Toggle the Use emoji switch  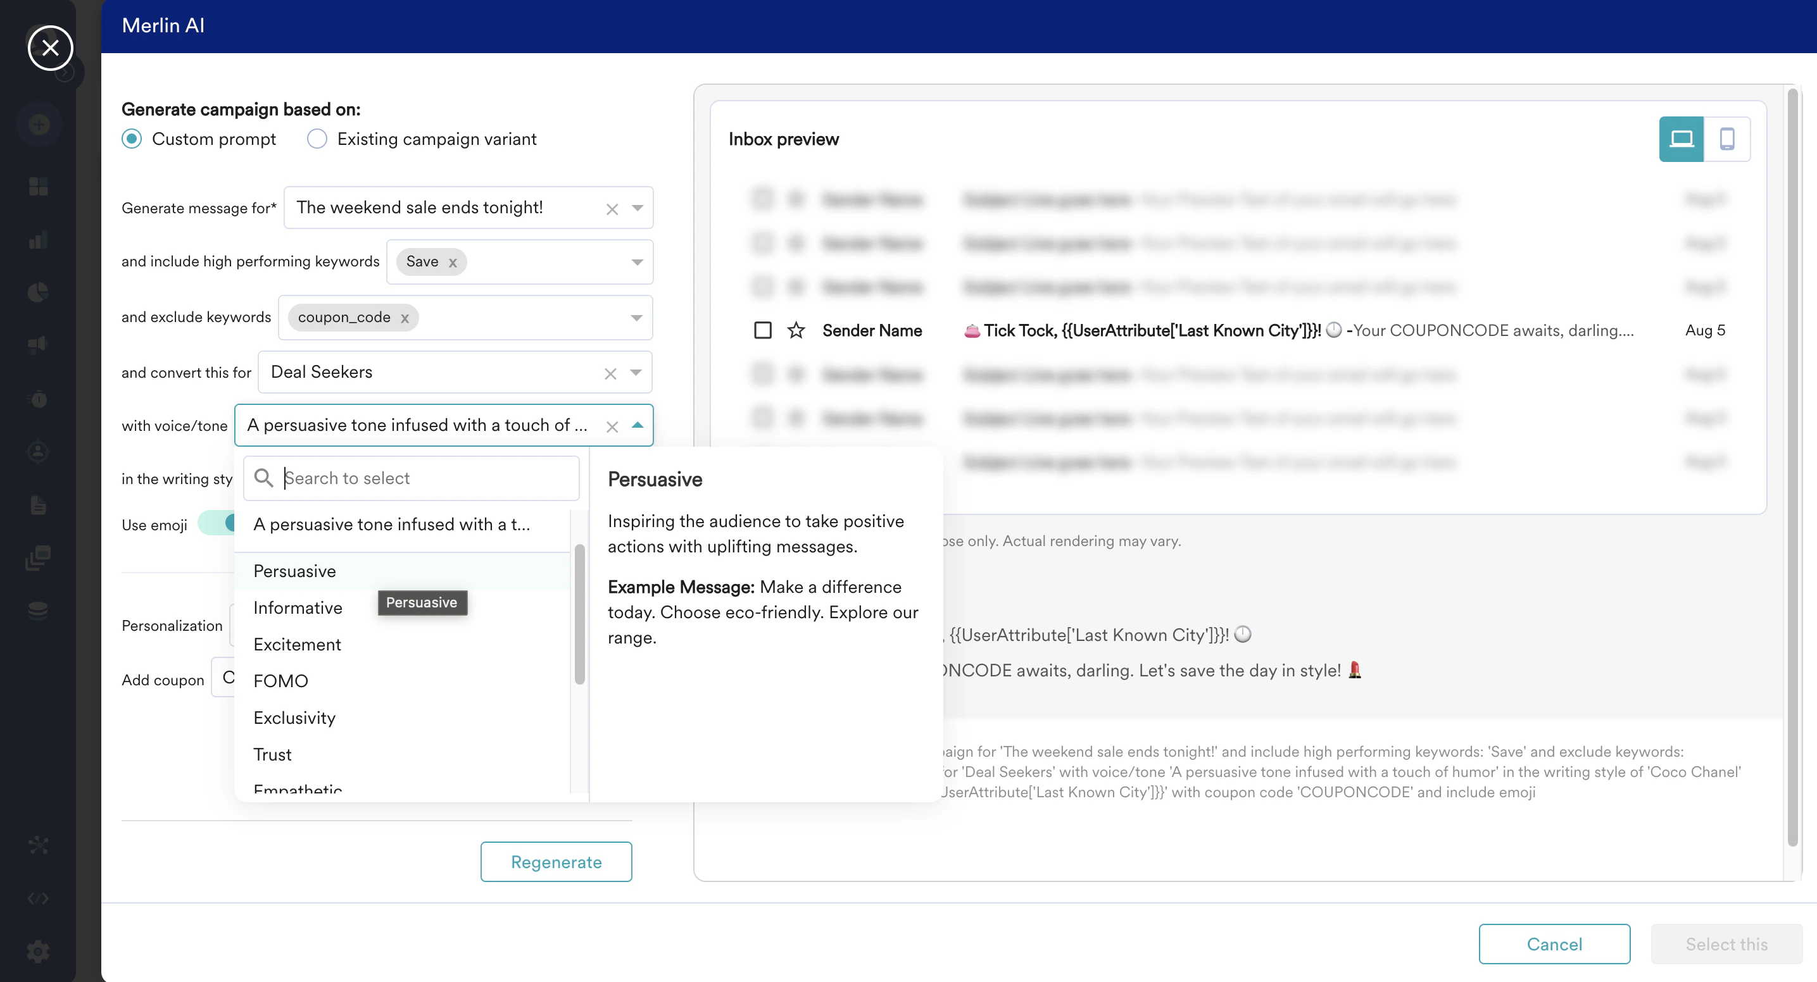click(217, 523)
